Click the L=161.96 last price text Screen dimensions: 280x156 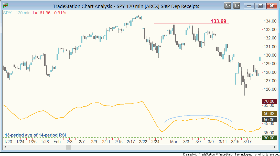point(42,13)
